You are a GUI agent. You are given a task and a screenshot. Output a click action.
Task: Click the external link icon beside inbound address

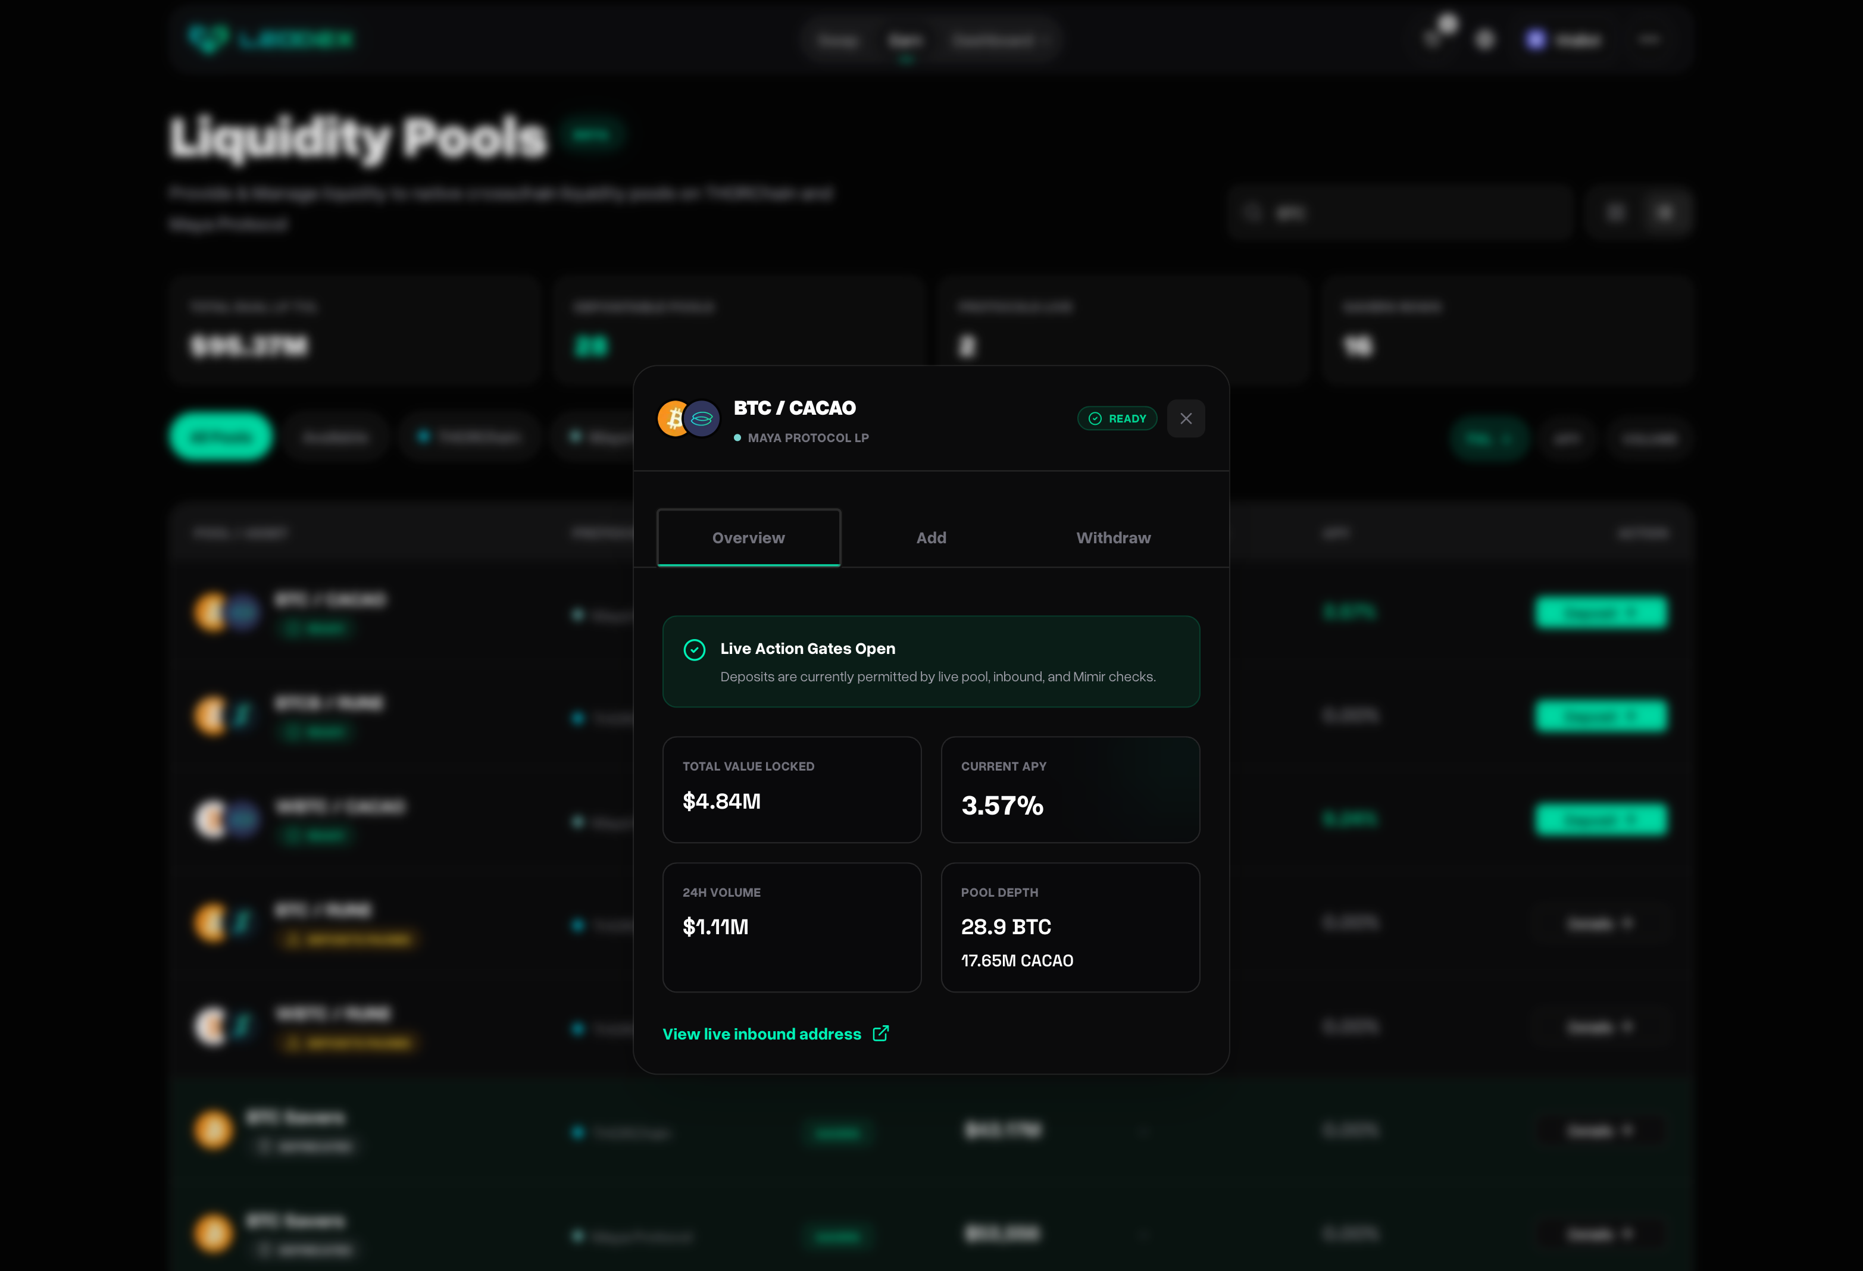(880, 1034)
